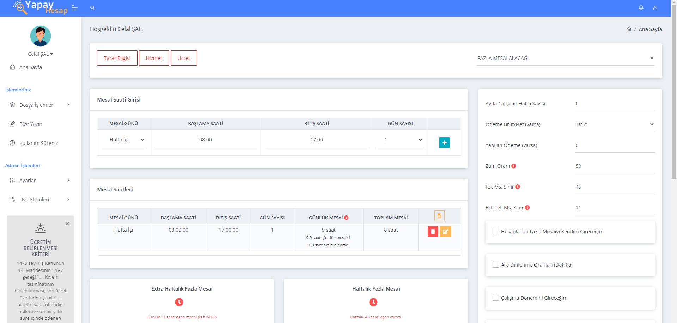Tick the Çalışma Dönemini Gireceğim checkbox

coord(496,298)
